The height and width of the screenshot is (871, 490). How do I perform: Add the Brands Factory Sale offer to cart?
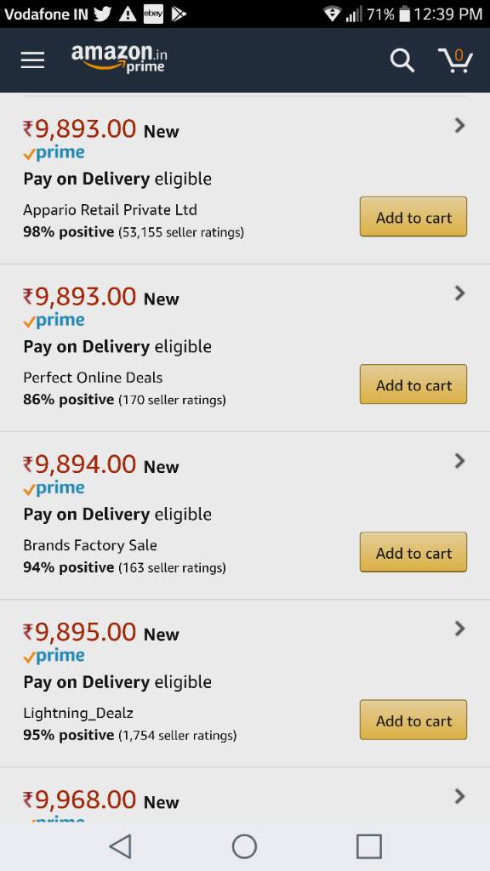tap(413, 552)
